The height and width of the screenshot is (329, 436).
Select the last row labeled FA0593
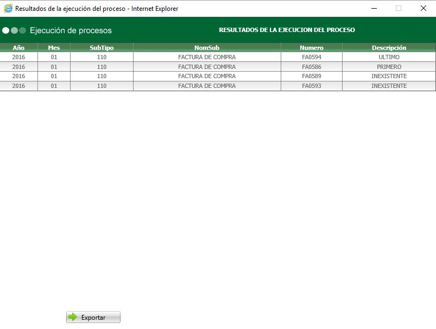[x=311, y=86]
